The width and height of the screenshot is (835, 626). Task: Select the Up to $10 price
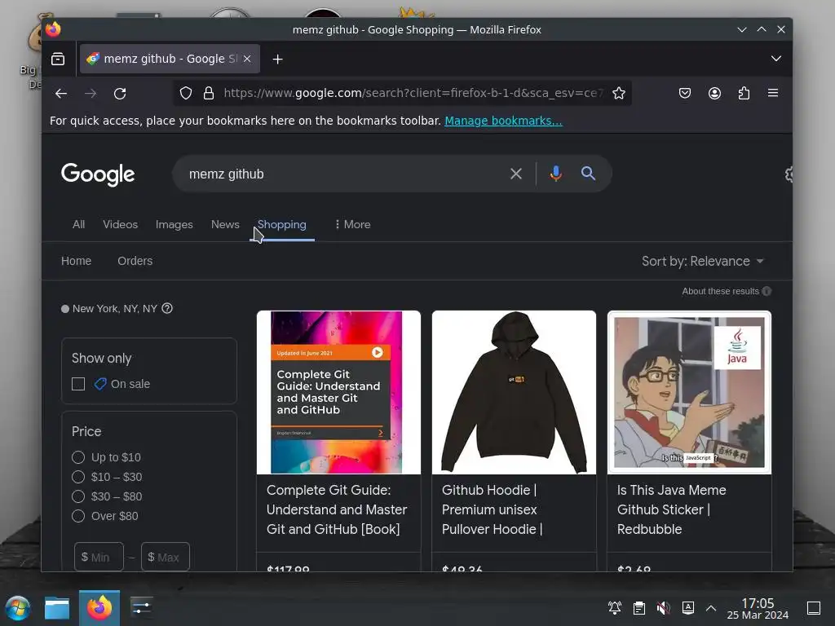pos(78,457)
